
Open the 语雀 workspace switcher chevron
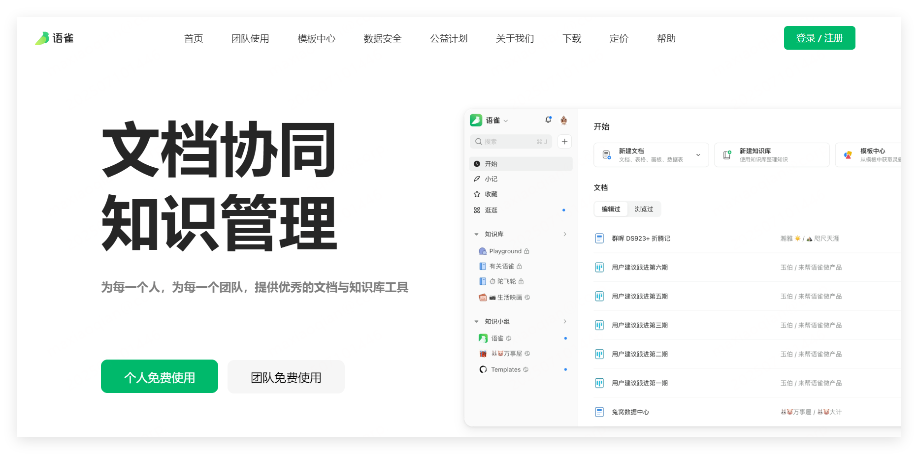(506, 121)
